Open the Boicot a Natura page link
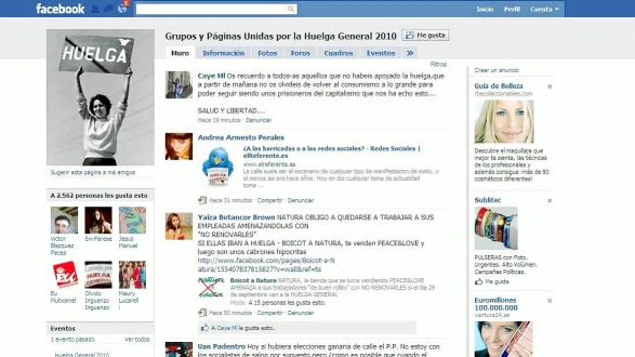This screenshot has height=357, width=635. pos(253,280)
